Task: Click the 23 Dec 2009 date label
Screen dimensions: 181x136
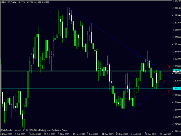Action: pyautogui.click(x=122, y=134)
